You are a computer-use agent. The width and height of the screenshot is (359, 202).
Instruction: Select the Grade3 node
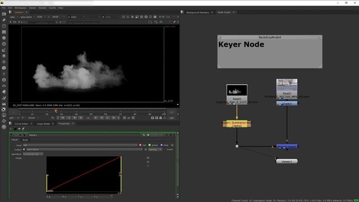(x=287, y=104)
